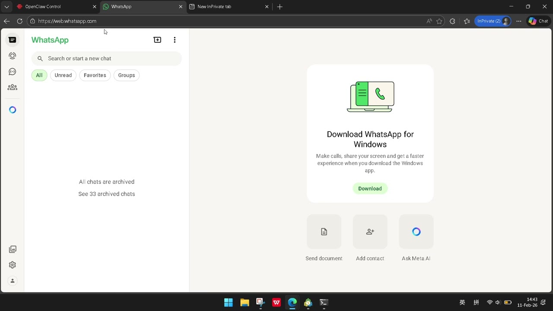Open File Explorer from the taskbar
The height and width of the screenshot is (311, 553).
tap(245, 302)
